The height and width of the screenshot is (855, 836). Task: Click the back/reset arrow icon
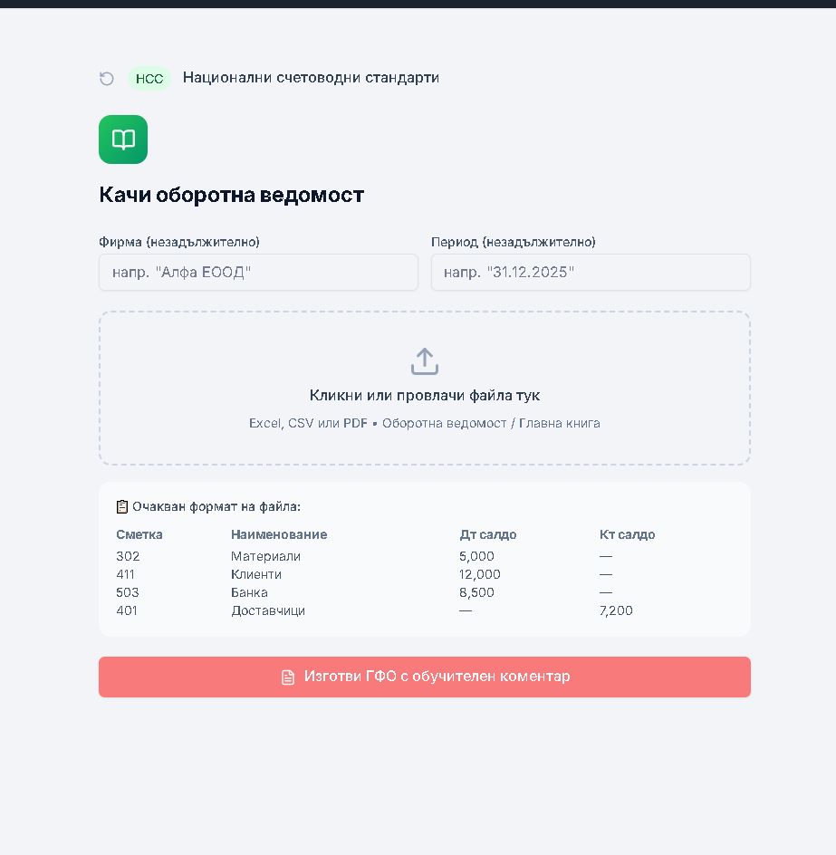[x=107, y=79]
